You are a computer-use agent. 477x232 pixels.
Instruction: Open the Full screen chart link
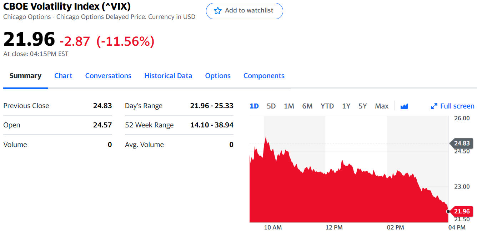453,106
